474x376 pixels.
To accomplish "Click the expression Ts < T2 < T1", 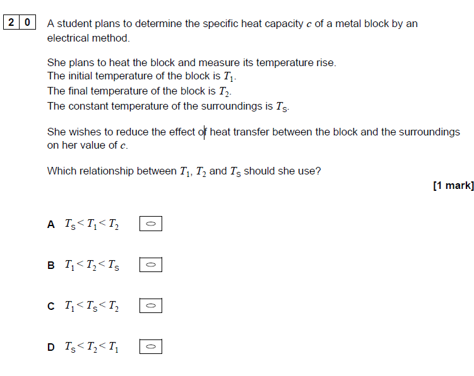I will (x=92, y=347).
